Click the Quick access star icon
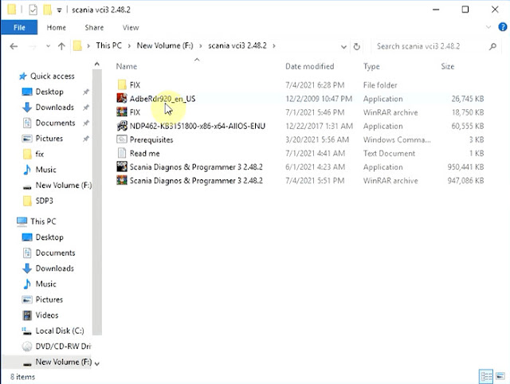This screenshot has height=384, width=510. [23, 76]
